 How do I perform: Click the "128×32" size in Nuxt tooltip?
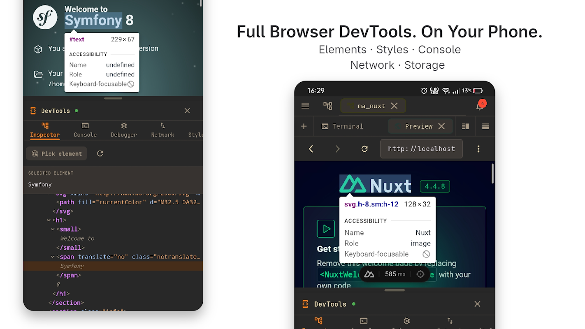pyautogui.click(x=417, y=204)
